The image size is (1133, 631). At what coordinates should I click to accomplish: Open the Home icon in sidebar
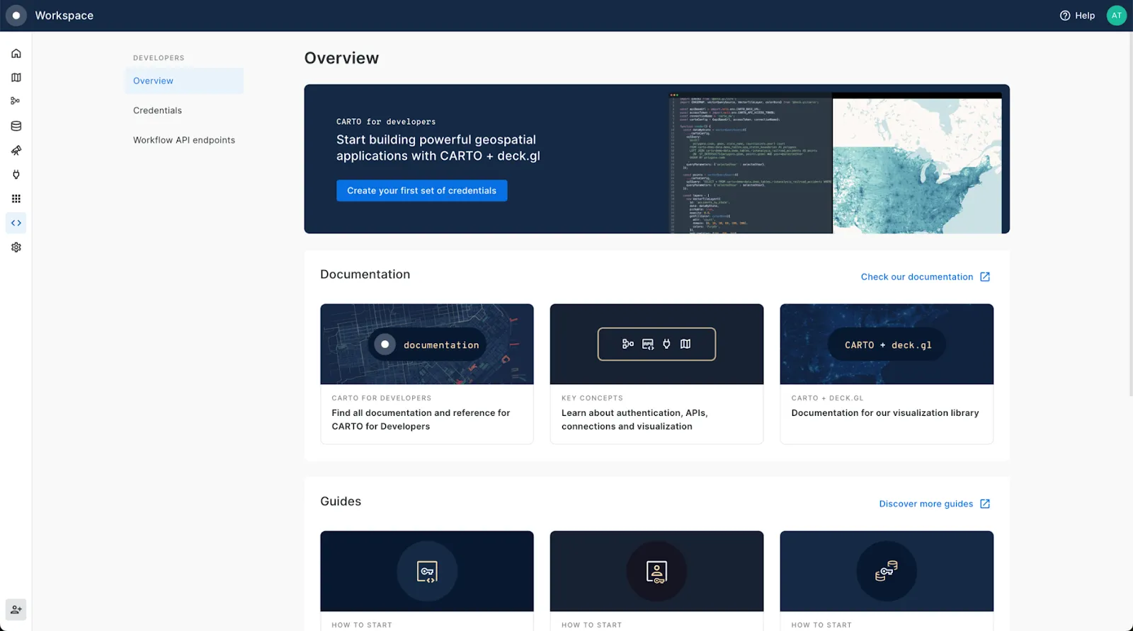(16, 54)
